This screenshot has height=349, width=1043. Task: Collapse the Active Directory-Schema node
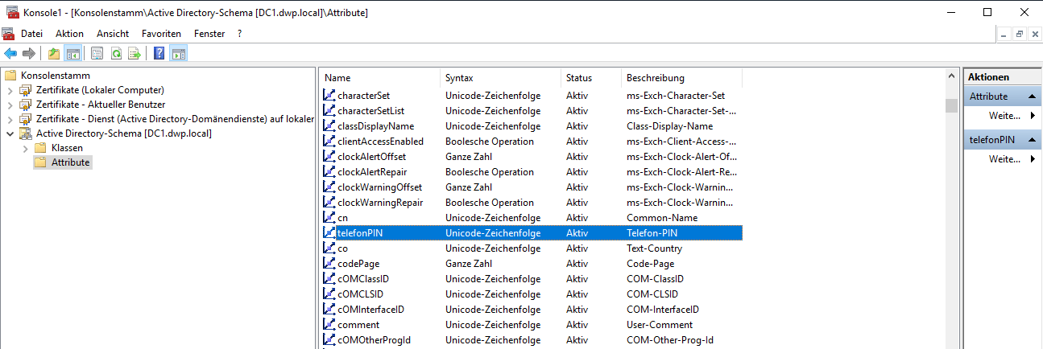[10, 133]
